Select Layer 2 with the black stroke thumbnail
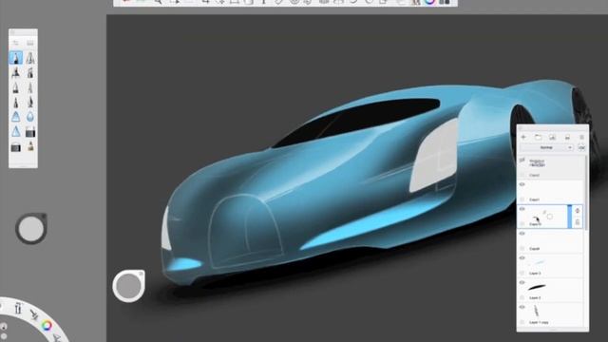The width and height of the screenshot is (608, 342). tap(550, 290)
